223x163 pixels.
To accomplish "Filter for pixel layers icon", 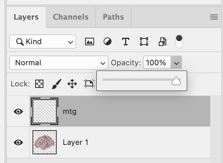I will pyautogui.click(x=90, y=42).
